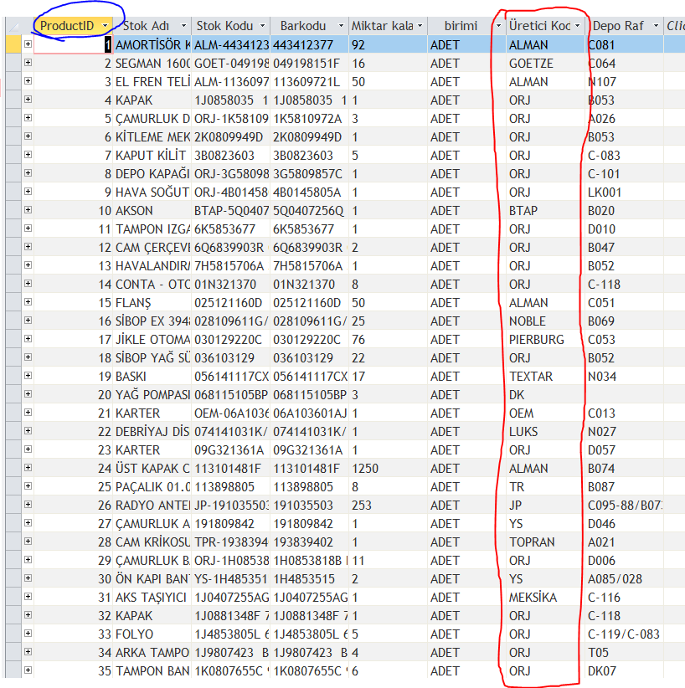Expand the FLANŞ row subdatasheet
This screenshot has height=688, width=685.
[x=28, y=302]
